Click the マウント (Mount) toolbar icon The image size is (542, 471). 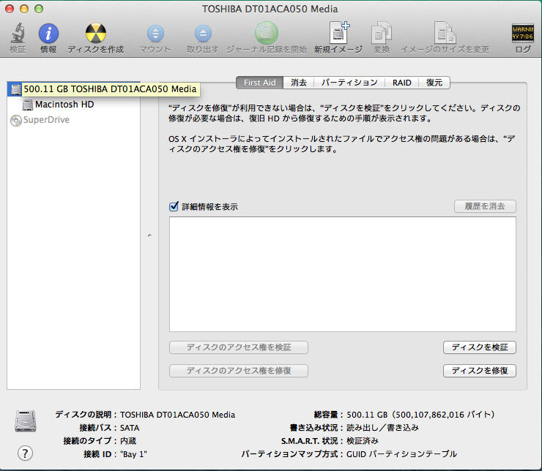click(x=155, y=34)
